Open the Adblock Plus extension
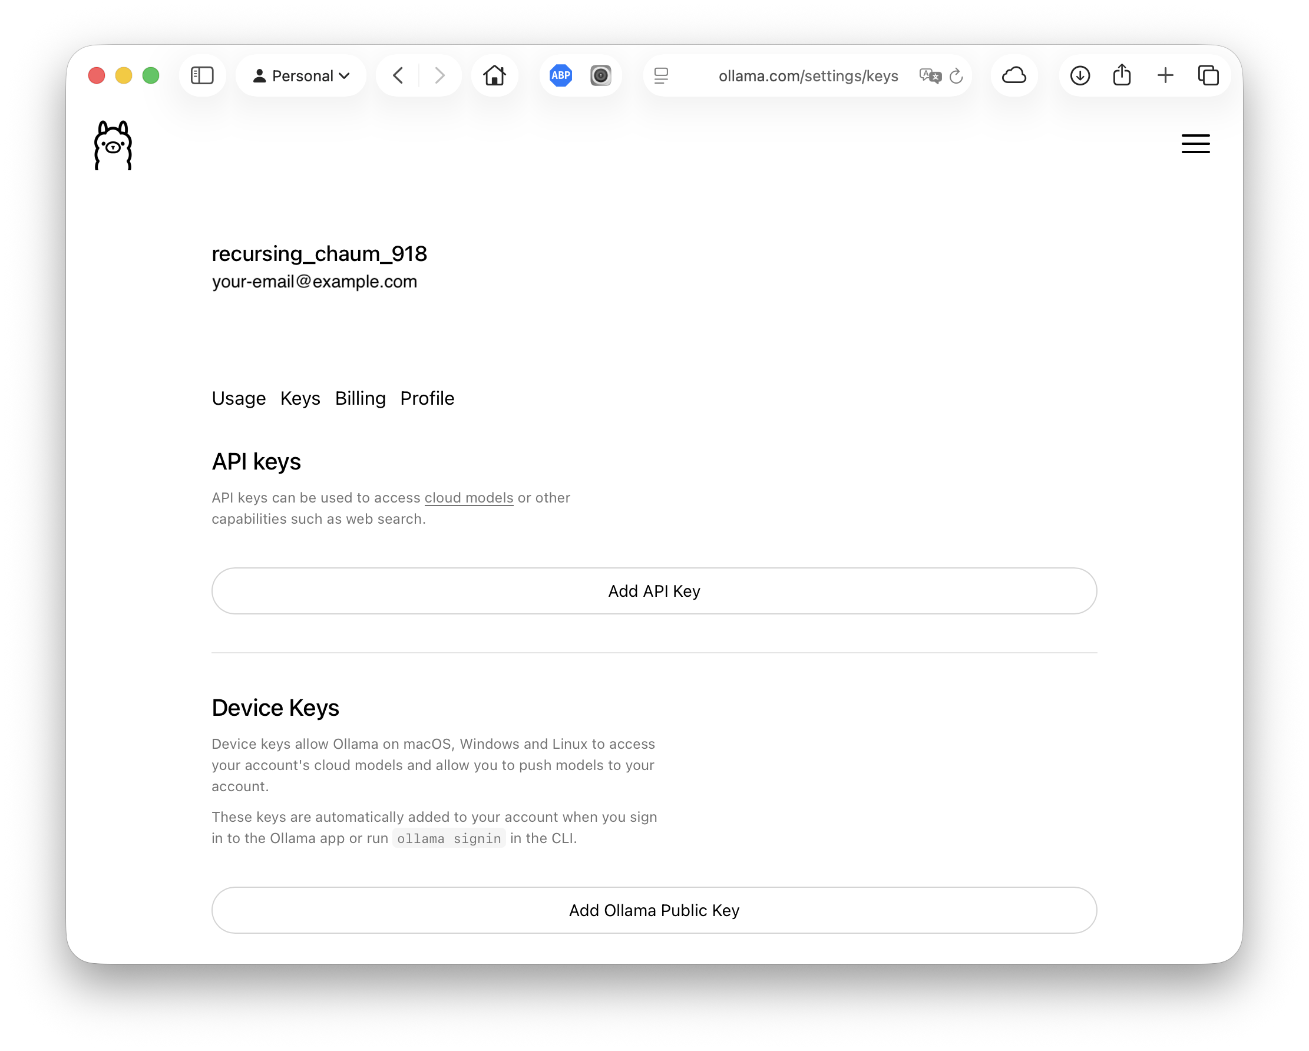1309x1051 pixels. pos(560,76)
